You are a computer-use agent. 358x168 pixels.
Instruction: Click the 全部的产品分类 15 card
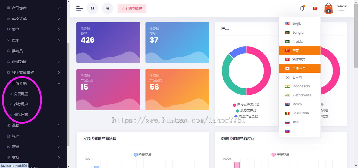pyautogui.click(x=108, y=90)
